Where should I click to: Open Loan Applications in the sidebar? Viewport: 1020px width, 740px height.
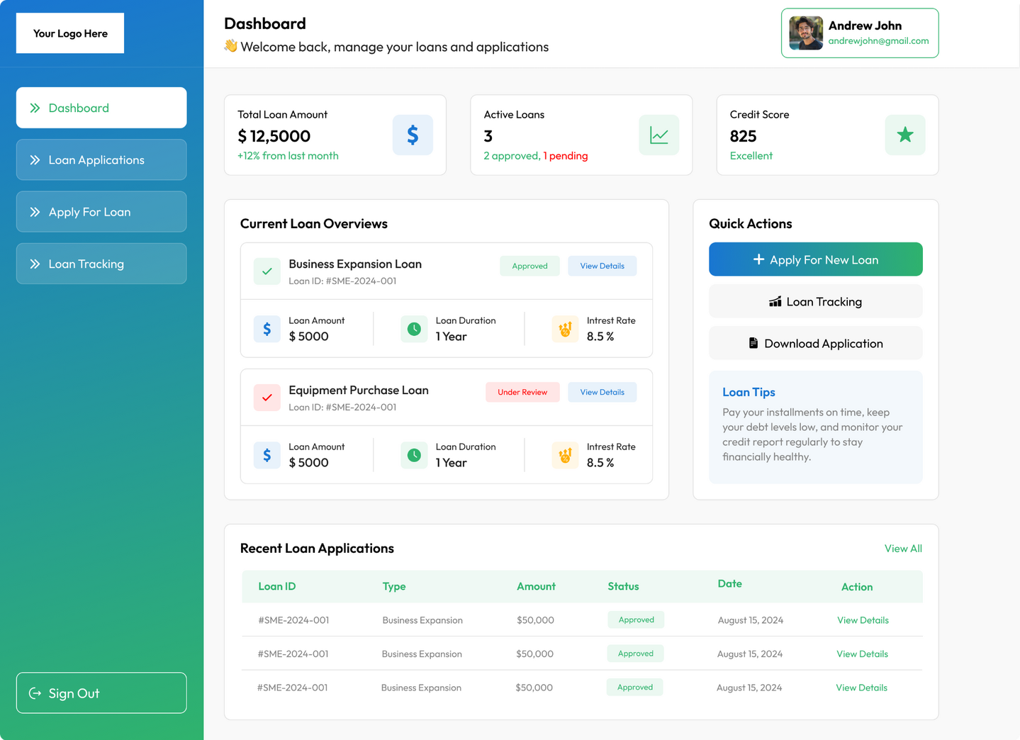point(101,160)
